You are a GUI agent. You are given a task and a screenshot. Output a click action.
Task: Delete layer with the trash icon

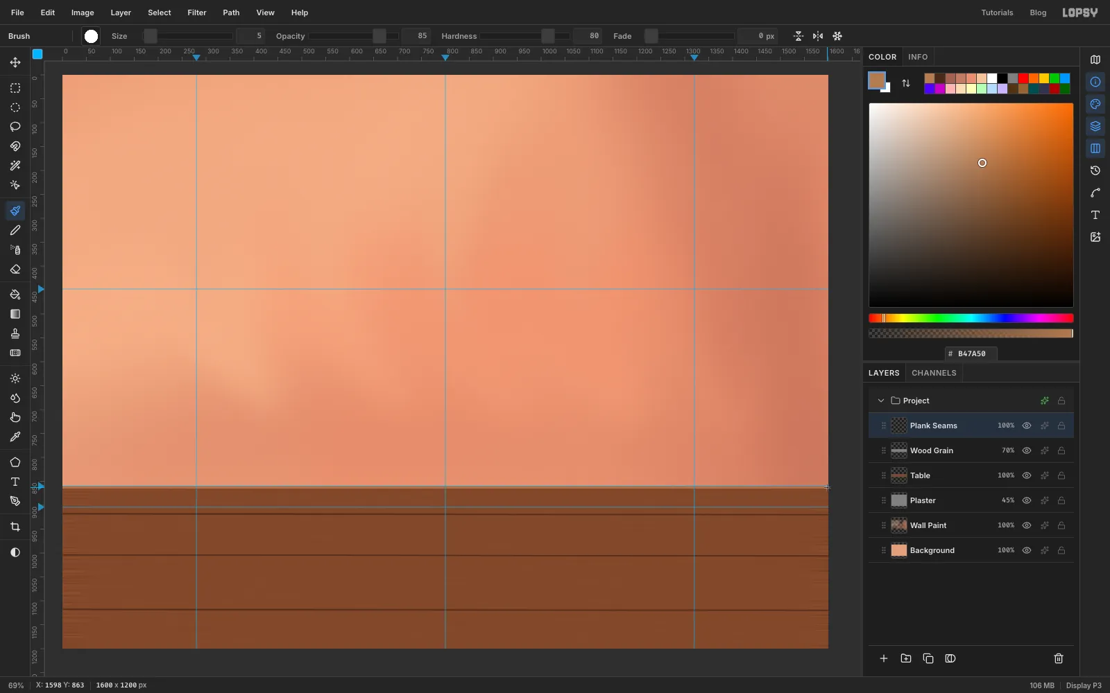tap(1059, 658)
